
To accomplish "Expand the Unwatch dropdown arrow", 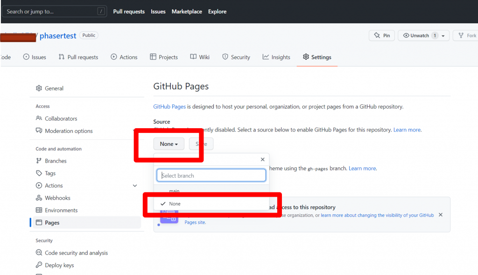I will coord(443,36).
